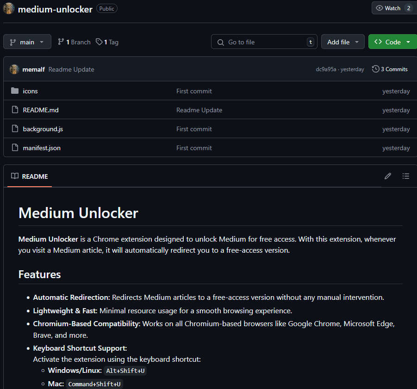This screenshot has width=417, height=389.
Task: Click the git branch icon next to 1 Branch
Action: pyautogui.click(x=61, y=42)
